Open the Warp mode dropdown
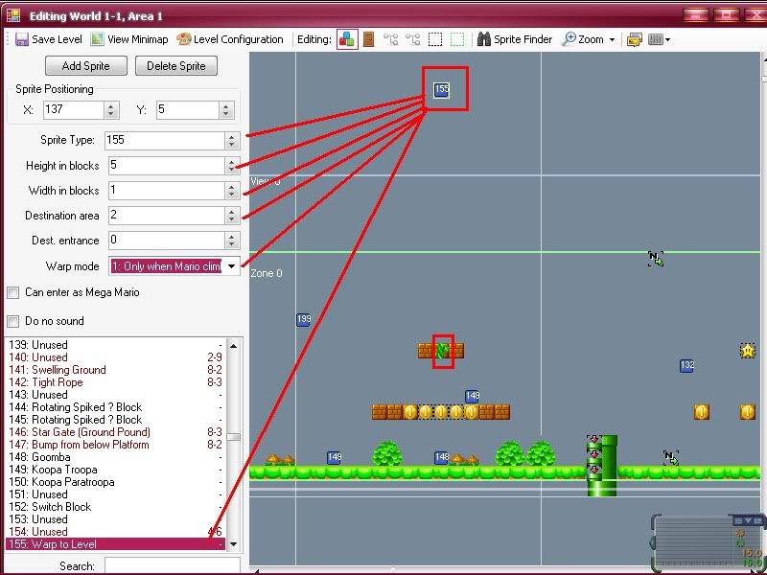 (x=231, y=266)
